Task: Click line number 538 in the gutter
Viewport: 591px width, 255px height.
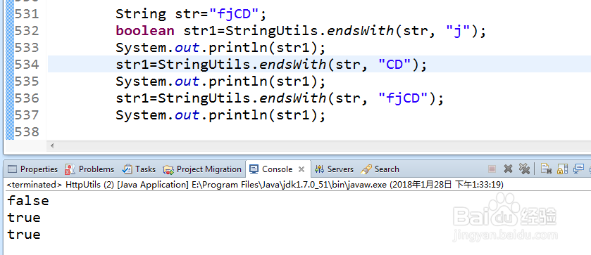Action: [26, 131]
